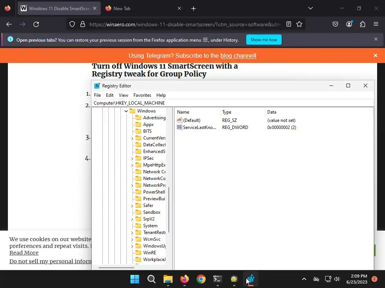Close the New Tab tab
385x288 pixels.
pos(179,8)
